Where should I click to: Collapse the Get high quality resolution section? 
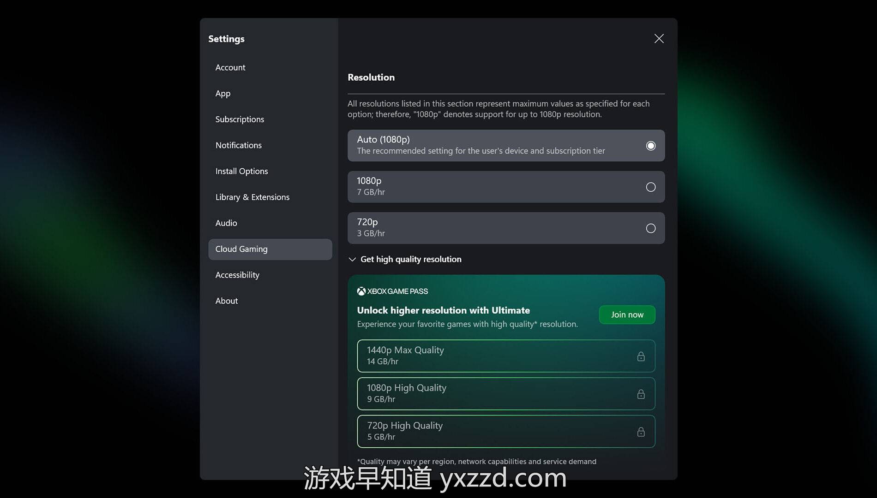[x=352, y=259]
